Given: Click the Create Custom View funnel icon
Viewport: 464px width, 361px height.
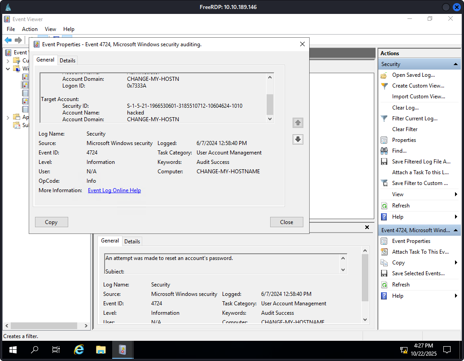Looking at the screenshot, I should (384, 86).
